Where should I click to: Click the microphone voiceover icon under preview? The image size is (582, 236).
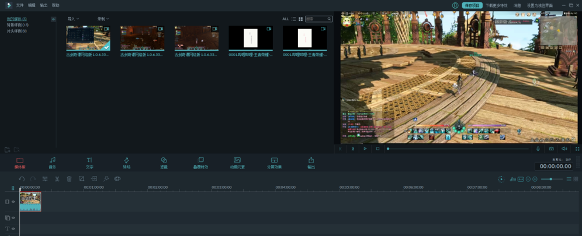pyautogui.click(x=538, y=149)
